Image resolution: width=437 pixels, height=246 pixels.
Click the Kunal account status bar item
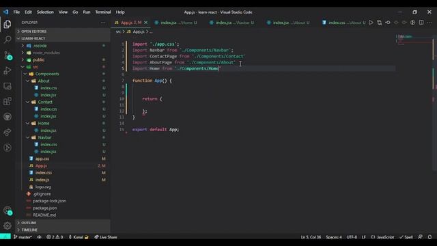(79, 237)
